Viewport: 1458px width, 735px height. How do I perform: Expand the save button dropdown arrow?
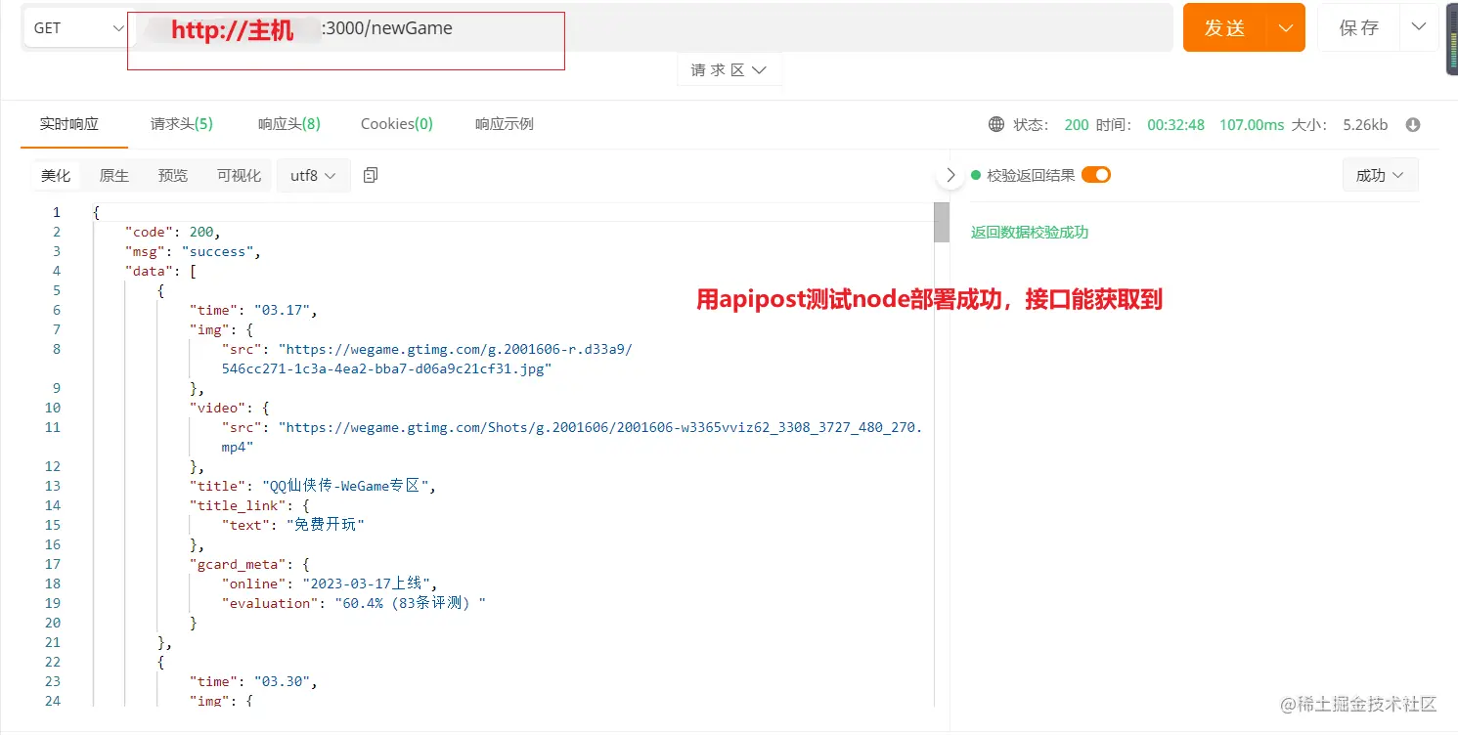(x=1419, y=27)
